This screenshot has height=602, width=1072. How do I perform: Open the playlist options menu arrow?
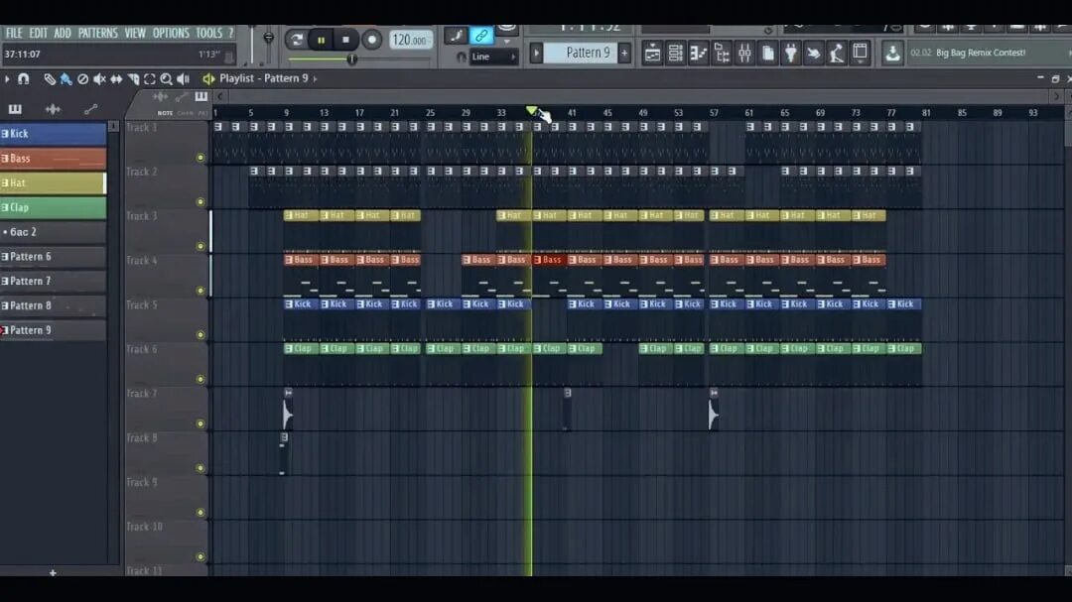(x=7, y=79)
